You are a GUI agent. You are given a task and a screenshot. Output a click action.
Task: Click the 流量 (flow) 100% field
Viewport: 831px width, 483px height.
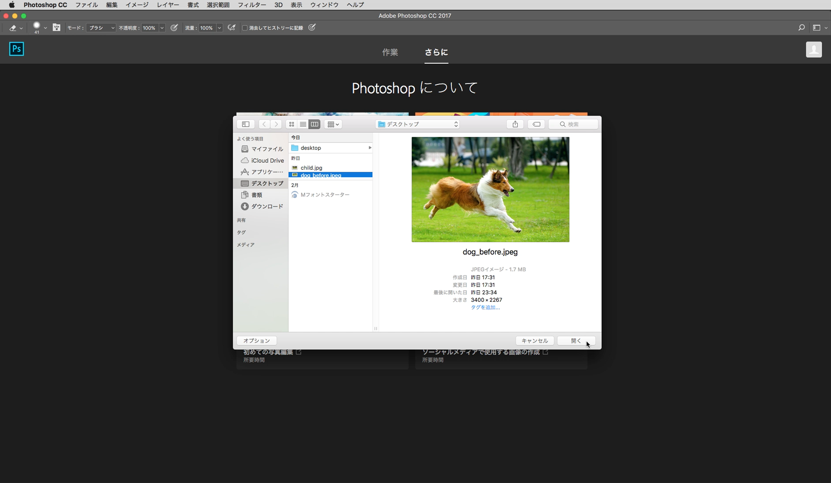(207, 28)
